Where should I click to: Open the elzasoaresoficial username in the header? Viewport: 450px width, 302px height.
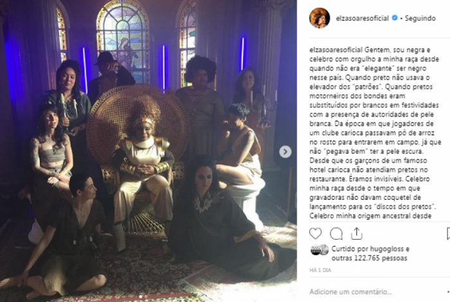coord(362,18)
